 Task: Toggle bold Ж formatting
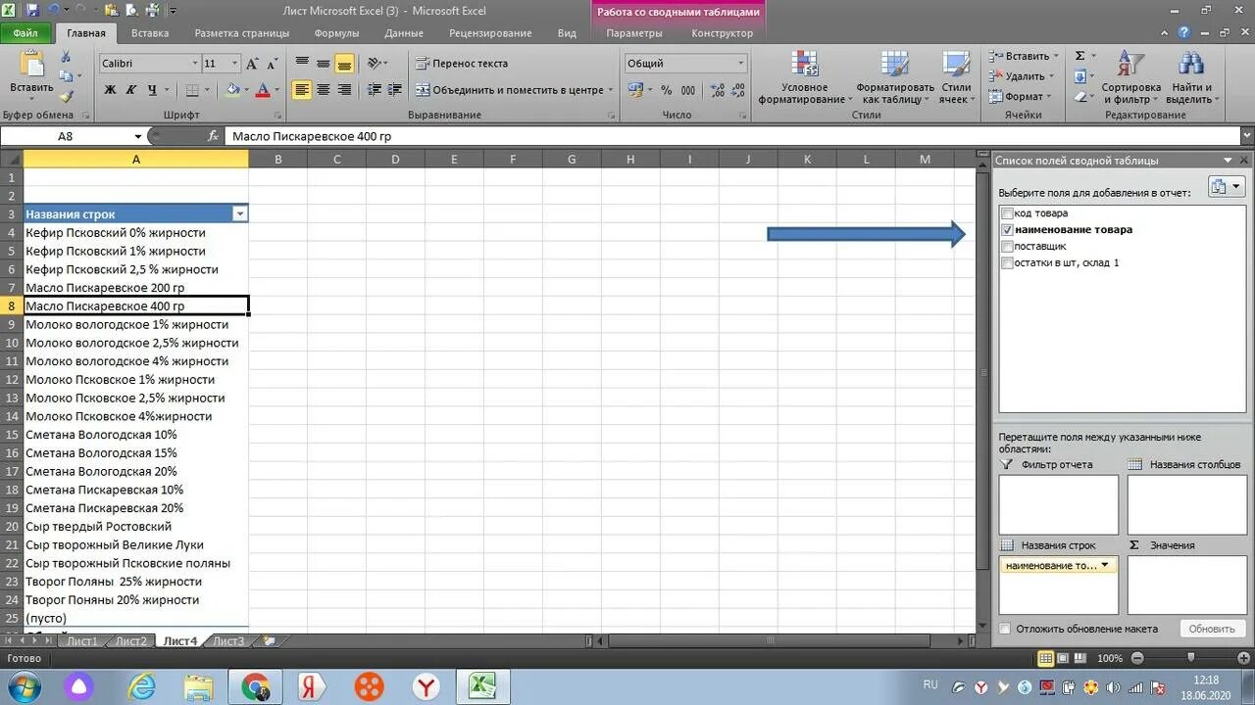pos(110,90)
